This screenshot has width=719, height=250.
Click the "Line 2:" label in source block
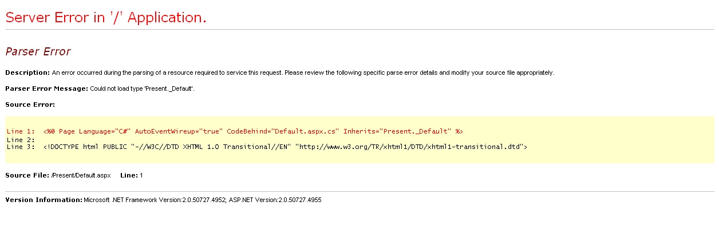tap(21, 139)
